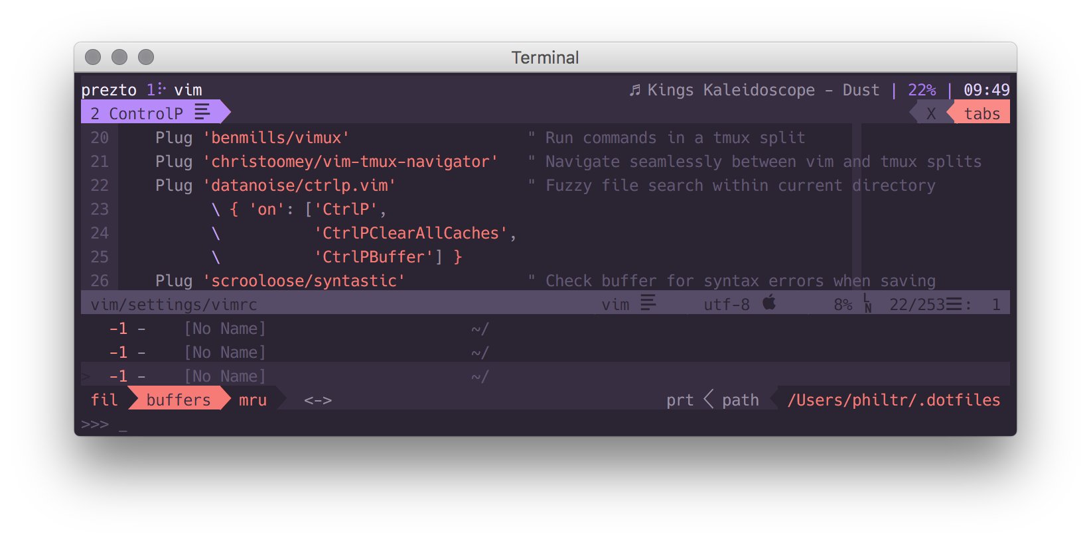Click the music note icon in the tmux status
This screenshot has width=1091, height=542.
[x=635, y=89]
